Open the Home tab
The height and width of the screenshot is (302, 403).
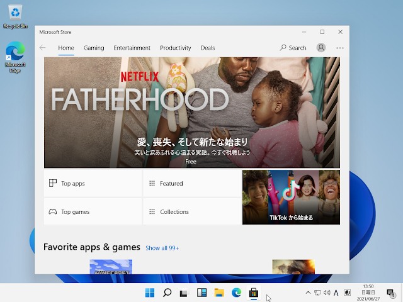(x=66, y=48)
